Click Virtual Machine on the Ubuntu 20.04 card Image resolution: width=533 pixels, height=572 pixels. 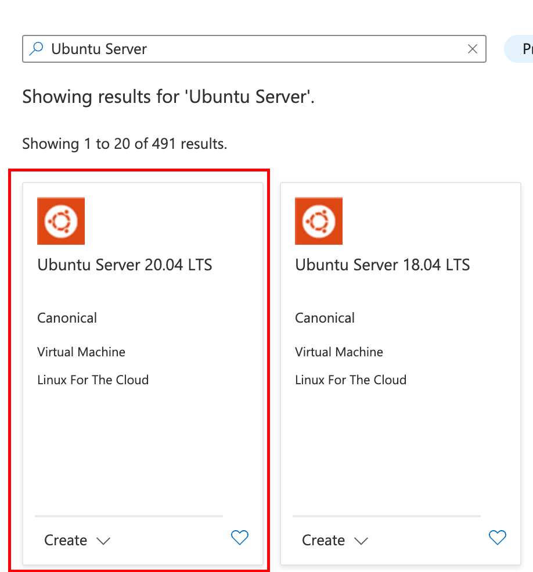click(x=81, y=352)
